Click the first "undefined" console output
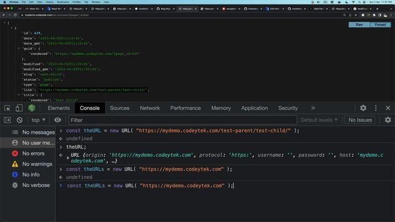 (79, 139)
